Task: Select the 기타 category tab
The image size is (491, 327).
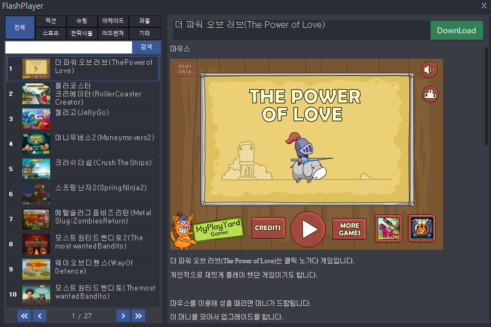Action: [x=145, y=33]
